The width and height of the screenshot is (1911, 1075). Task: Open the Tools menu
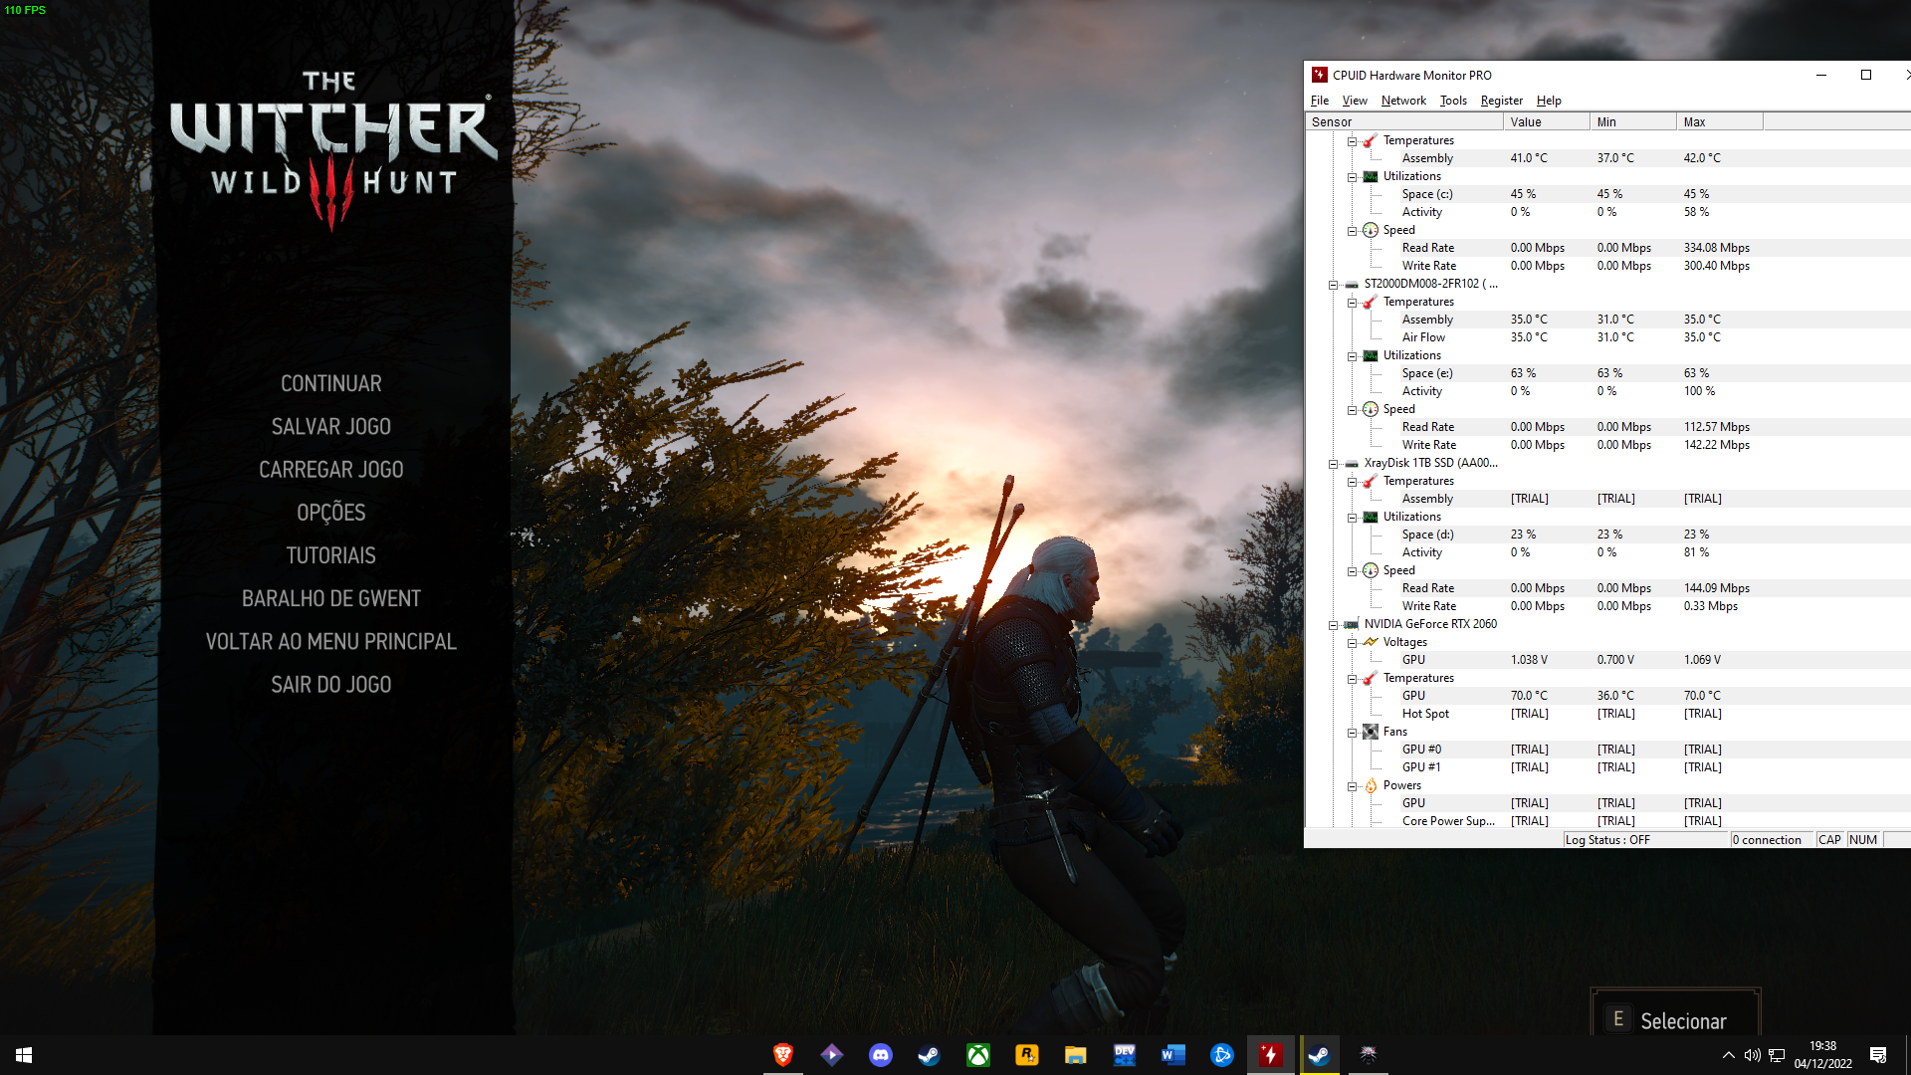pos(1453,101)
